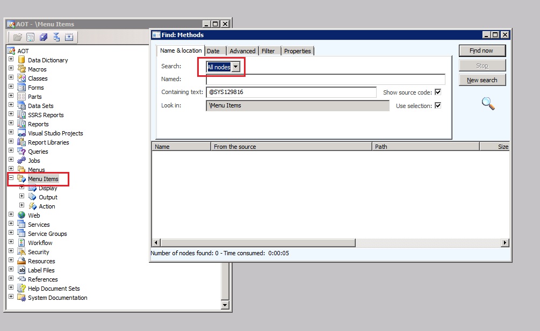540x331 pixels.
Task: Click the Classes node icon
Action: 21,78
